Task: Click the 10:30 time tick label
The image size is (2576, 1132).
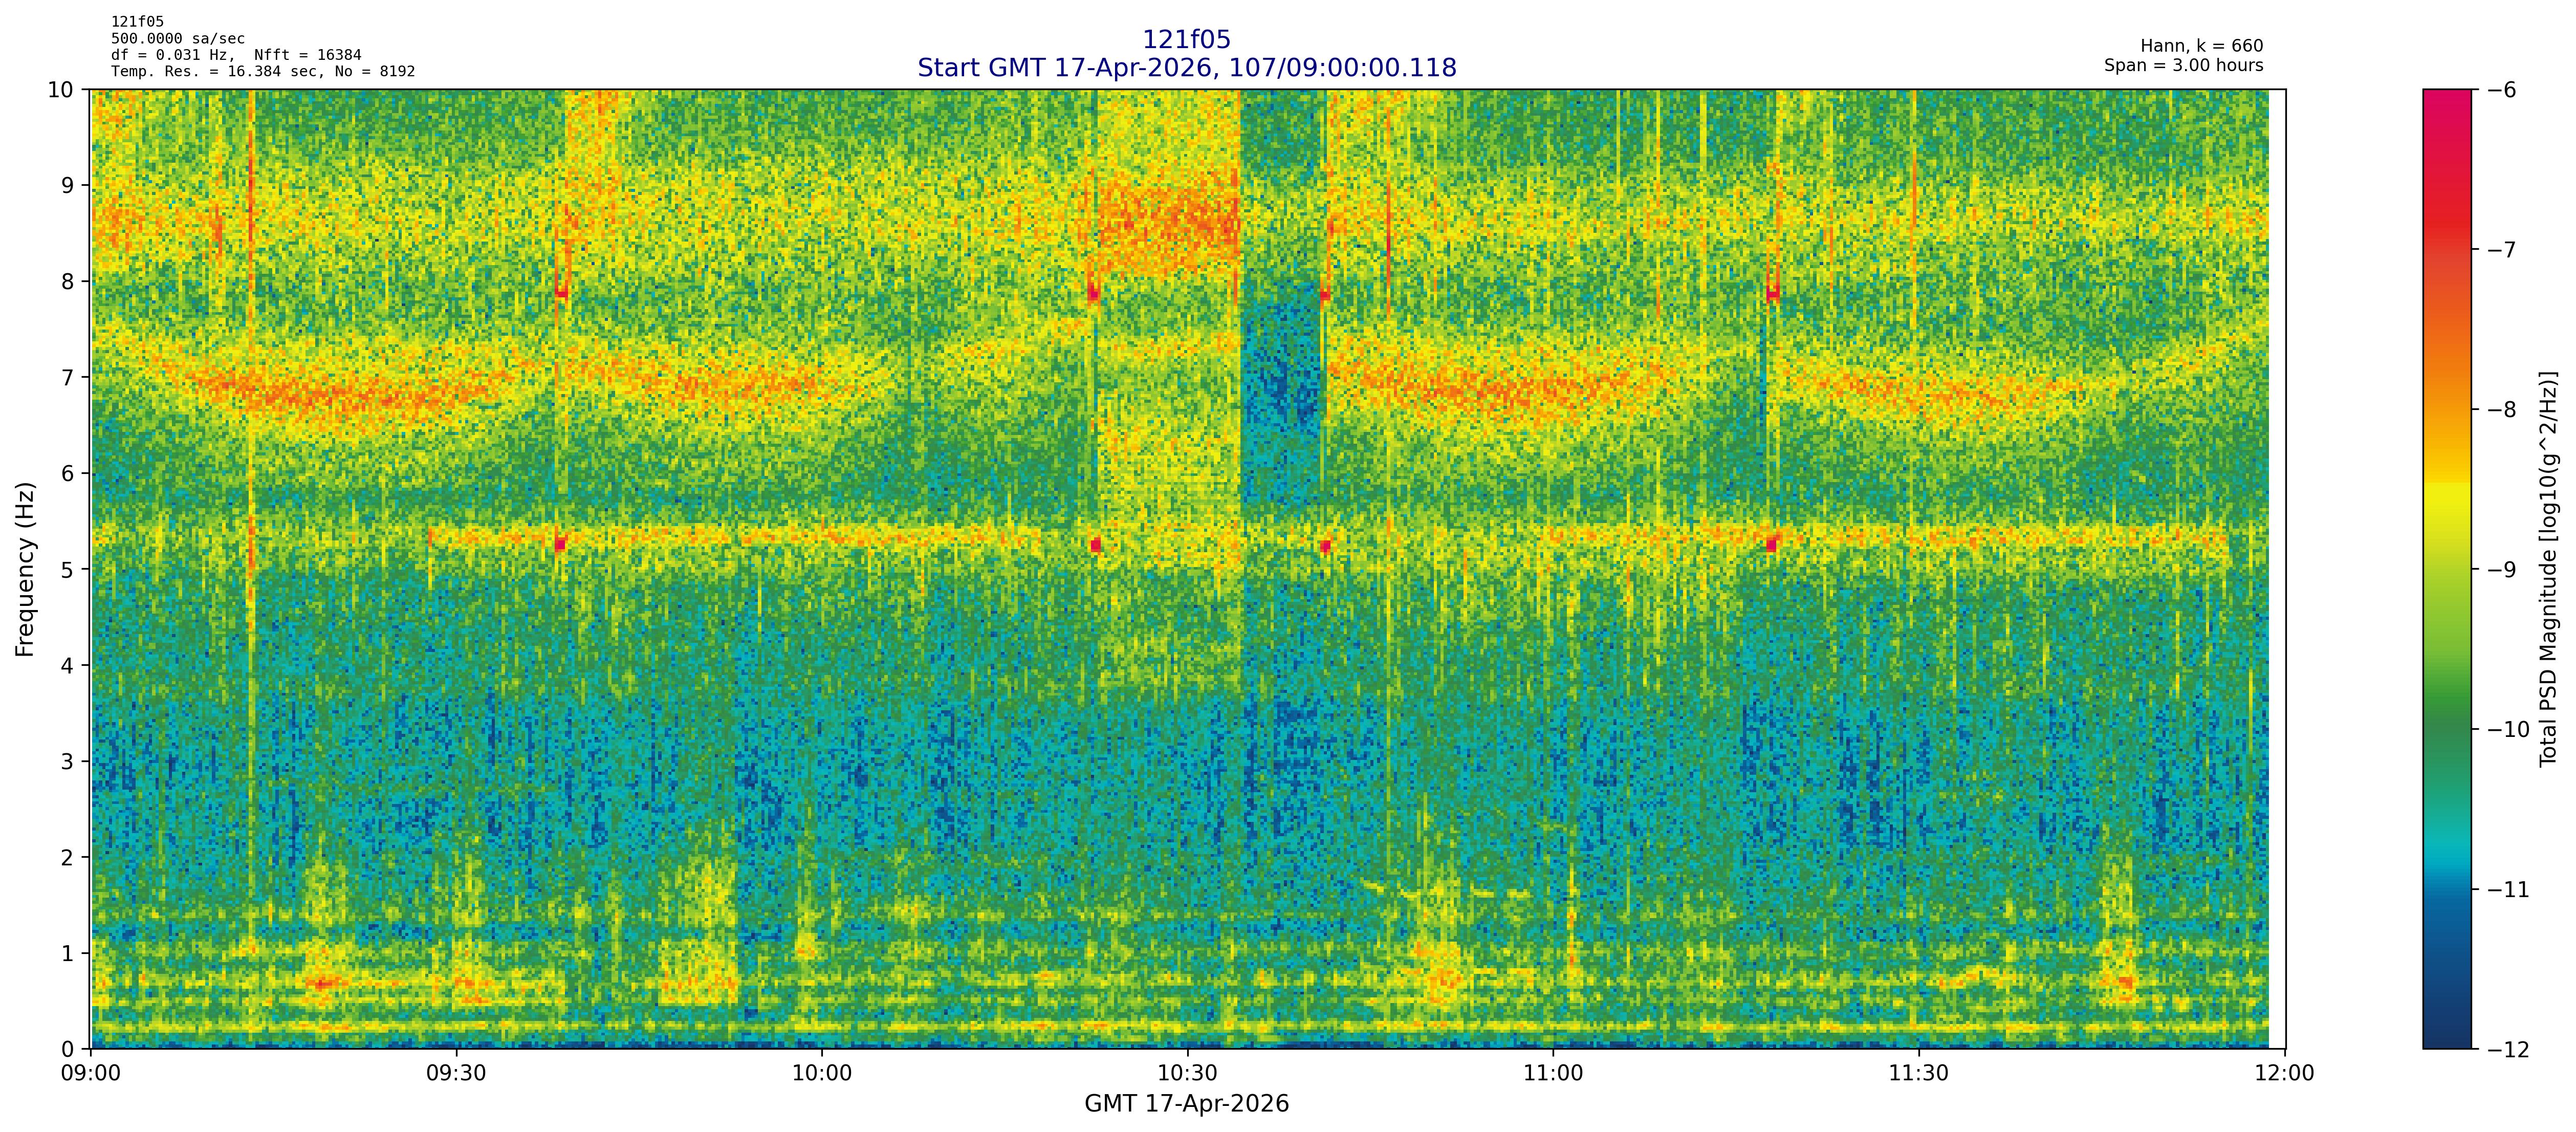Action: [x=1187, y=1074]
